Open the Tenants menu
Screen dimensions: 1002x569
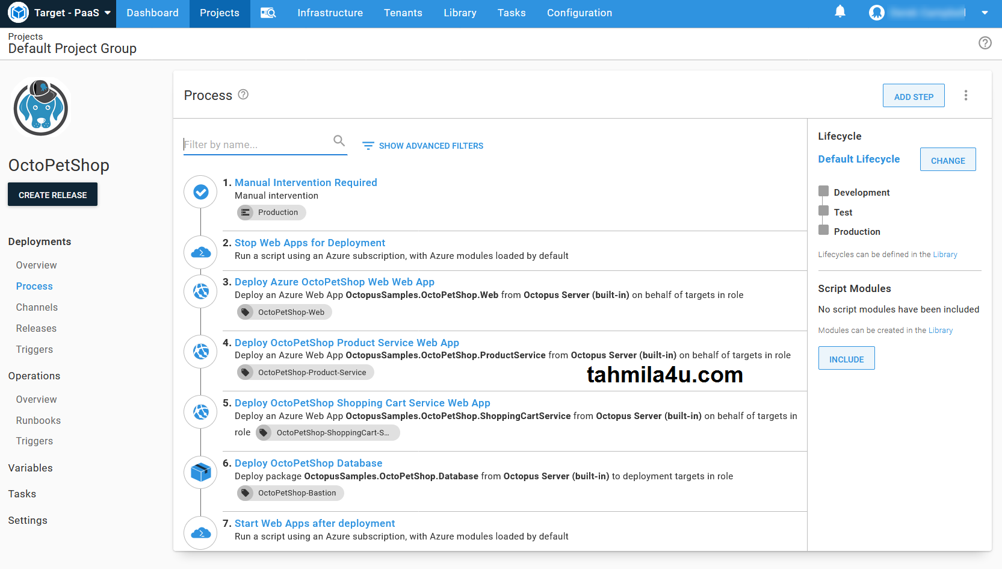[x=403, y=13]
